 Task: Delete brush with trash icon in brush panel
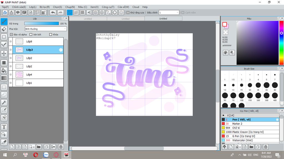[x=266, y=147]
